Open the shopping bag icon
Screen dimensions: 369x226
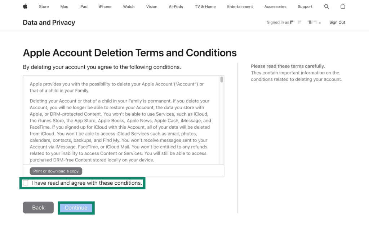click(x=343, y=6)
